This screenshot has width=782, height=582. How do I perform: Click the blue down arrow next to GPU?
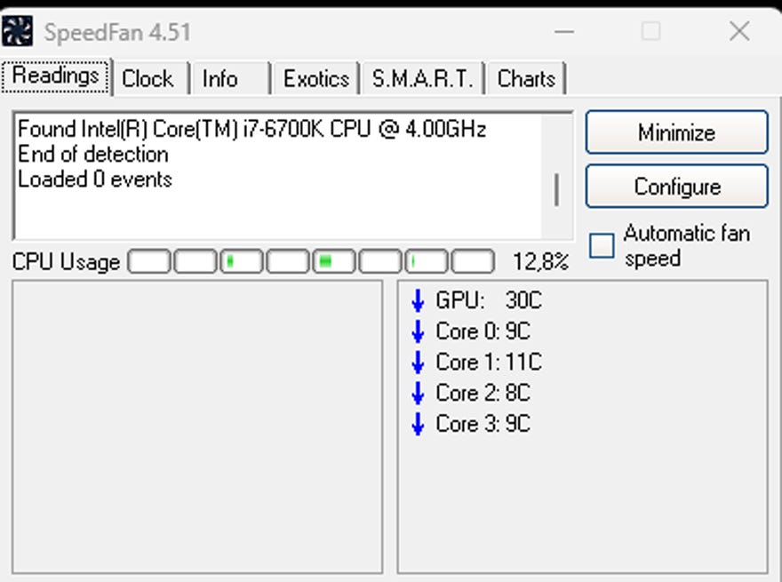(418, 300)
